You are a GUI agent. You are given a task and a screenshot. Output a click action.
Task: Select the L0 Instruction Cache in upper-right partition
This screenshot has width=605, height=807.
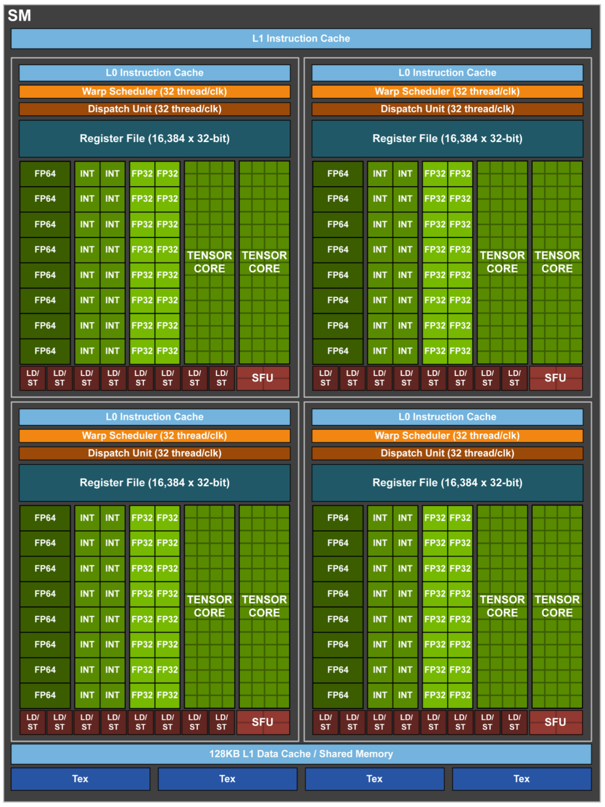tap(447, 73)
